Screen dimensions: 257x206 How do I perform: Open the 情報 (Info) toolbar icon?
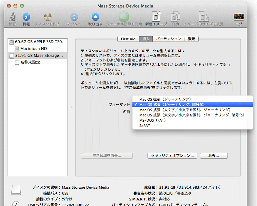click(26, 17)
